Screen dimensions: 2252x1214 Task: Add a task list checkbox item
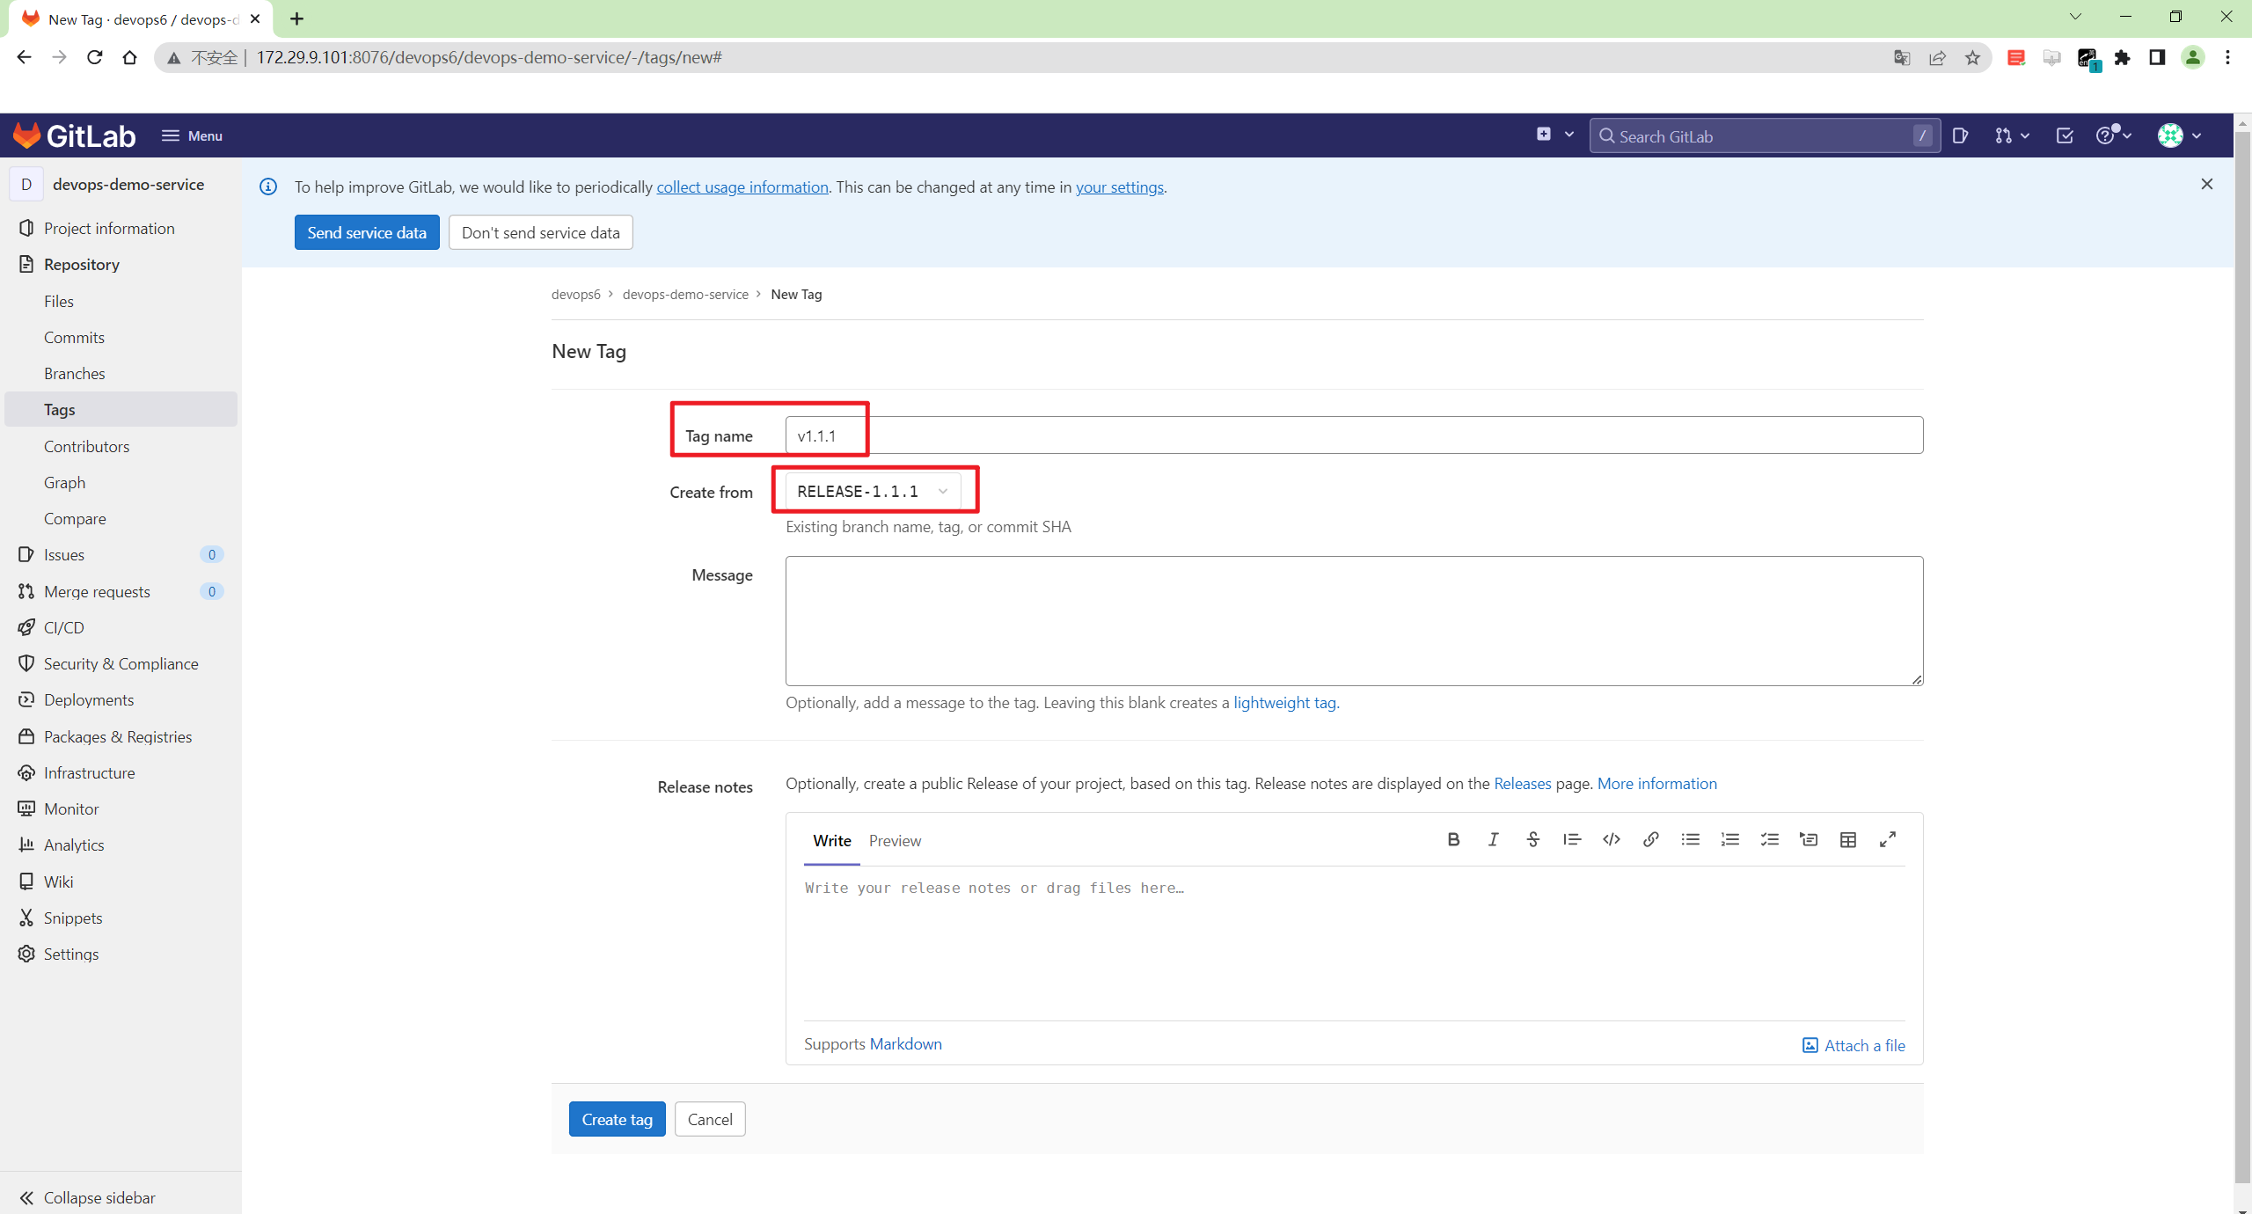point(1769,839)
